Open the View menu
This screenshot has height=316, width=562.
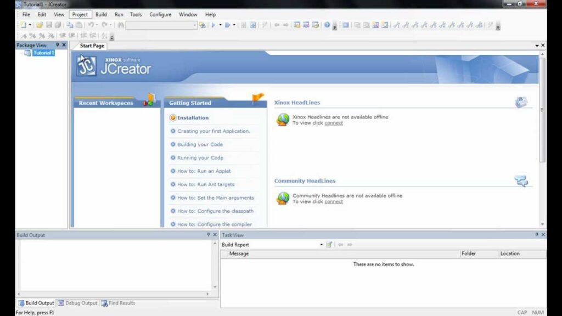coord(59,15)
